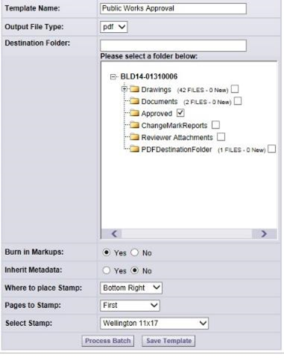Click the right arrow of horizontal scrollbar
The height and width of the screenshot is (358, 284).
(x=264, y=234)
